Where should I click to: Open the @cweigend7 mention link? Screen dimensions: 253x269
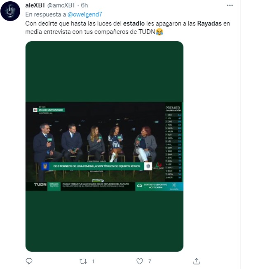coord(85,14)
